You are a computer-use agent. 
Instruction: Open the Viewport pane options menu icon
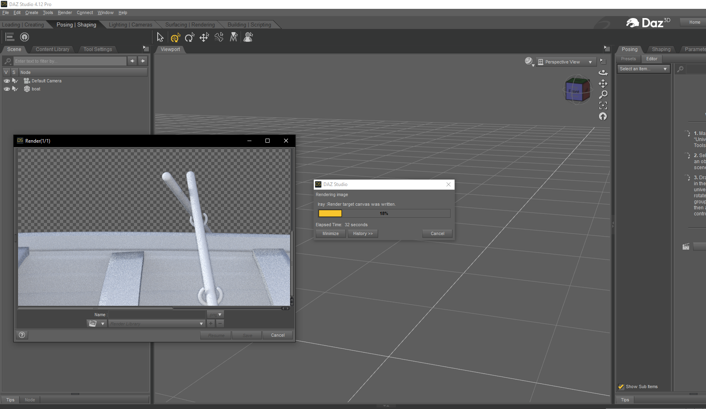[x=607, y=49]
